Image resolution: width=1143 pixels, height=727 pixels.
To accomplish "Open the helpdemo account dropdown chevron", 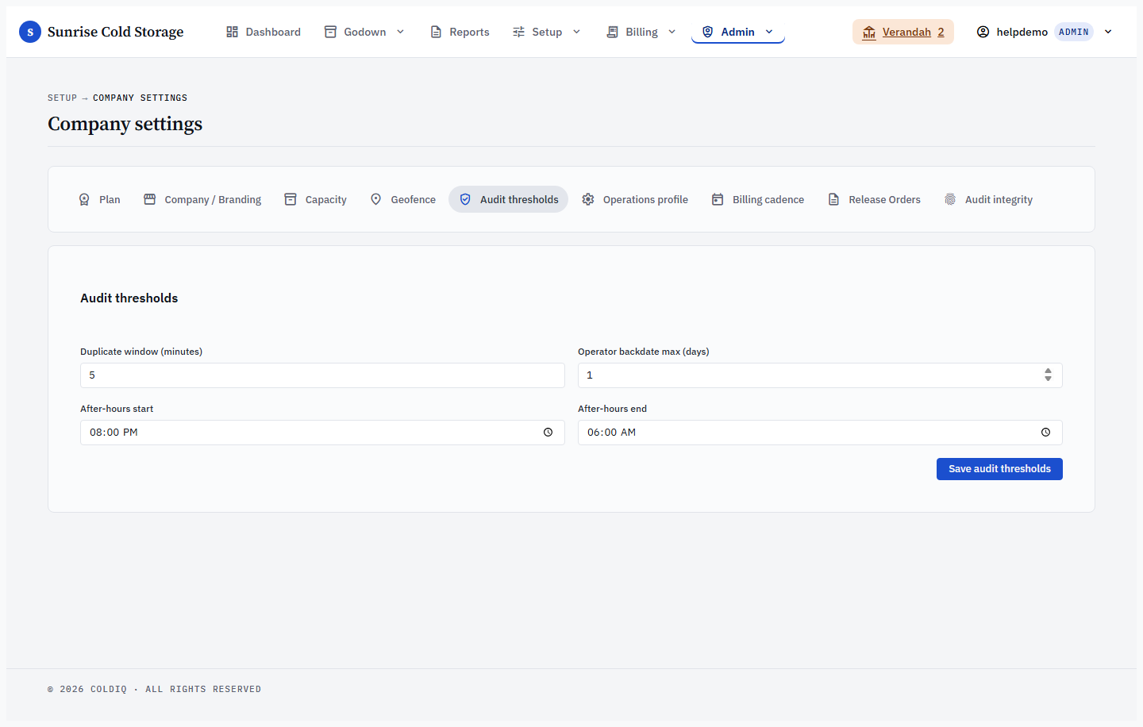I will (x=1108, y=32).
